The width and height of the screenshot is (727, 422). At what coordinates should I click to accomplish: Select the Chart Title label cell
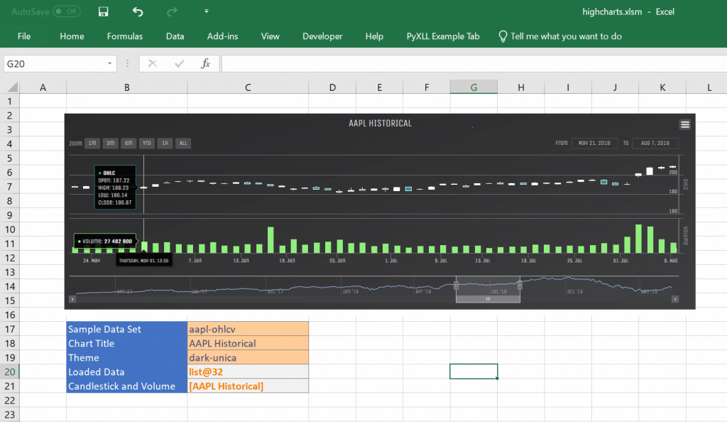(126, 344)
